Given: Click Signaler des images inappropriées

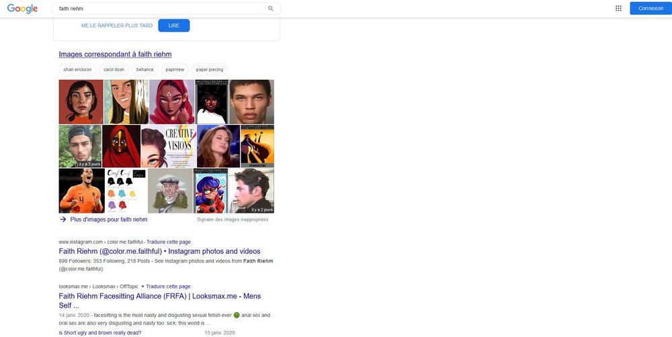Looking at the screenshot, I should [x=233, y=220].
